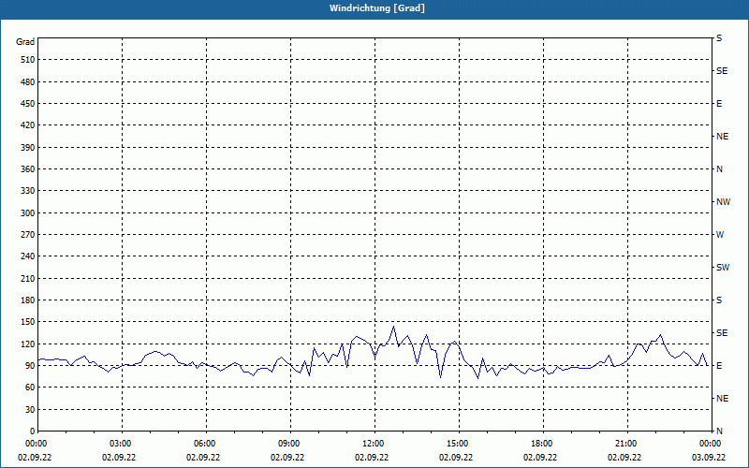
Task: Click the 06:00 time label
Action: coord(206,444)
